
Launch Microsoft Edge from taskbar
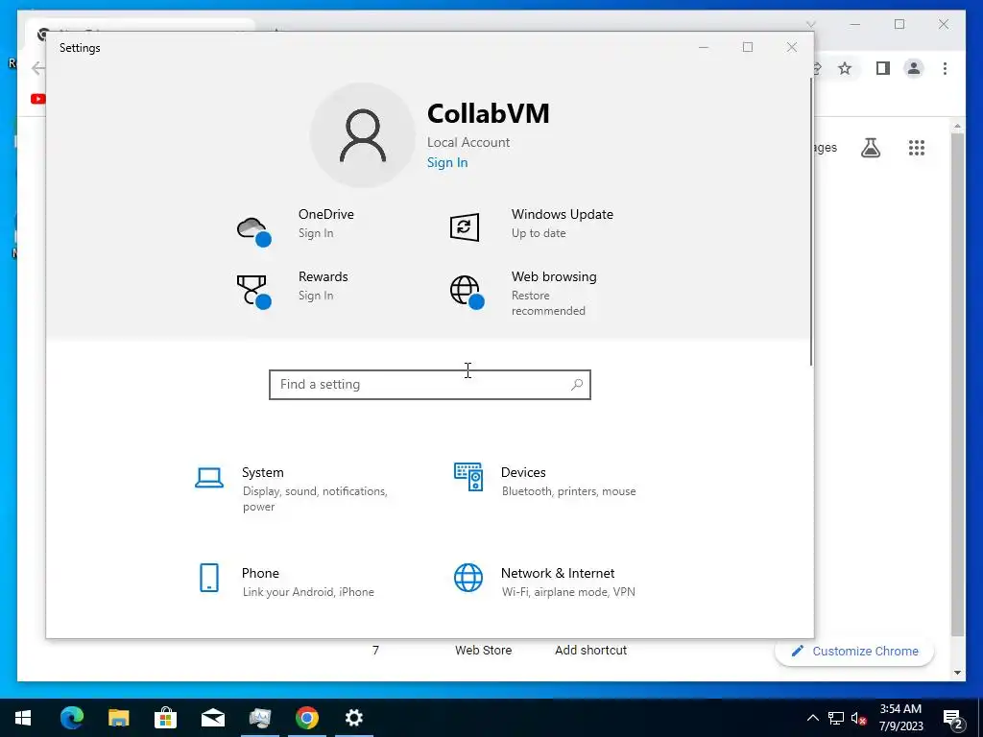click(71, 718)
